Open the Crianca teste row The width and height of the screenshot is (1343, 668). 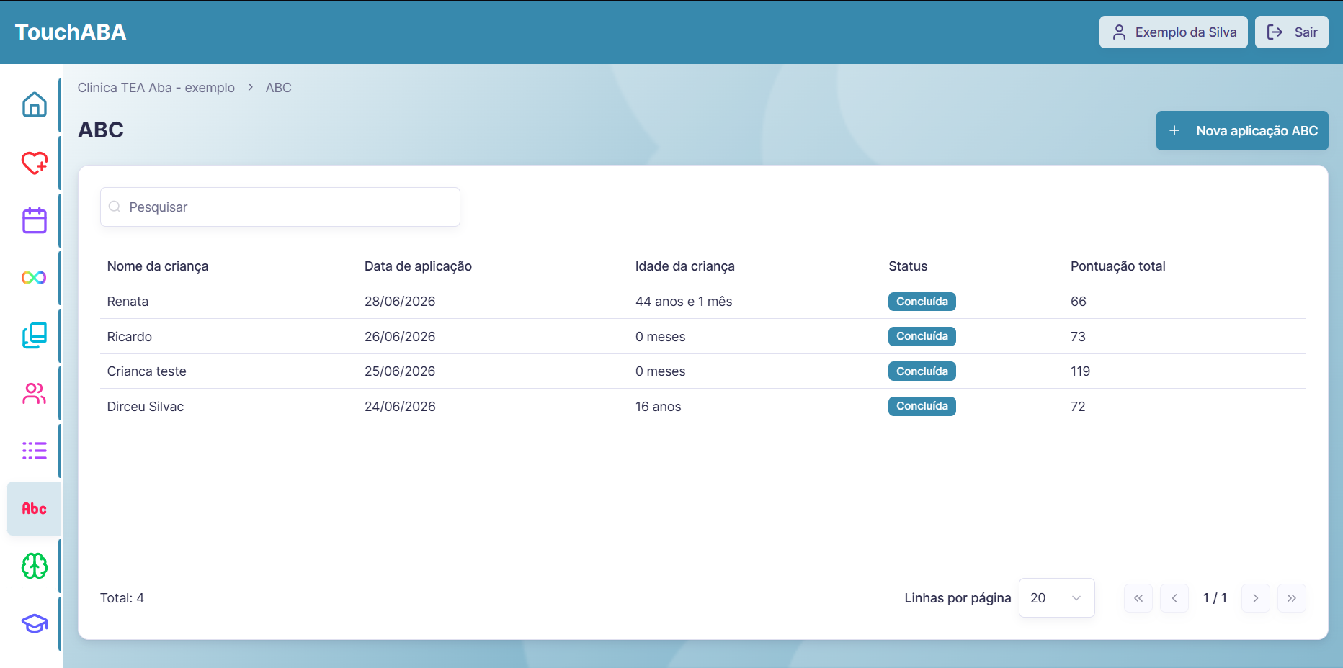point(703,371)
